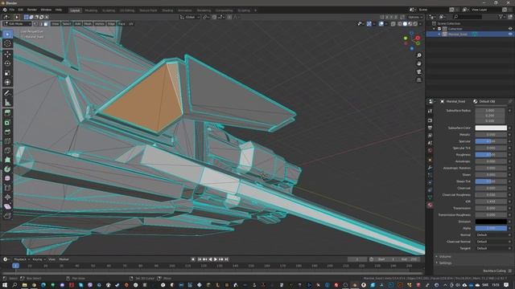
Task: Select the Spin tool
Action: coord(7,169)
